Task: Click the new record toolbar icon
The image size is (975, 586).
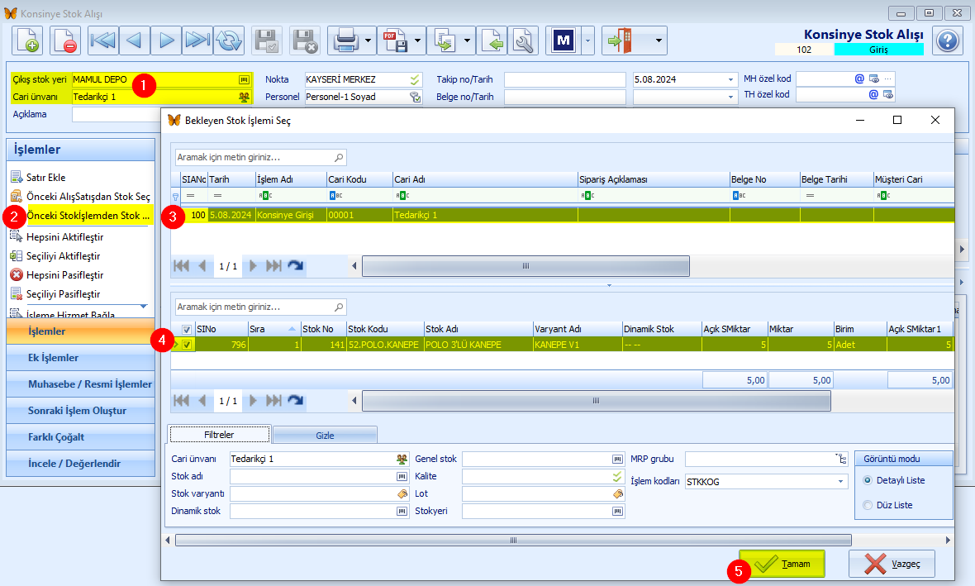Action: point(26,41)
